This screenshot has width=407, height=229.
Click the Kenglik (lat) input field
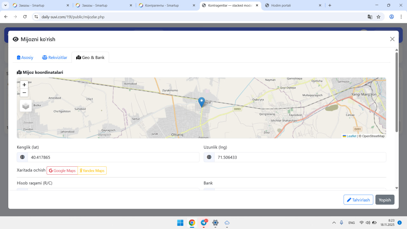[x=113, y=157]
